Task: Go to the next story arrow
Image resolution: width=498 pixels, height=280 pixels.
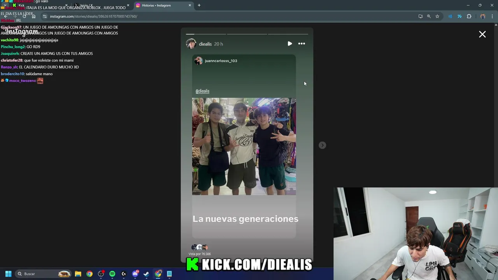Action: click(322, 145)
